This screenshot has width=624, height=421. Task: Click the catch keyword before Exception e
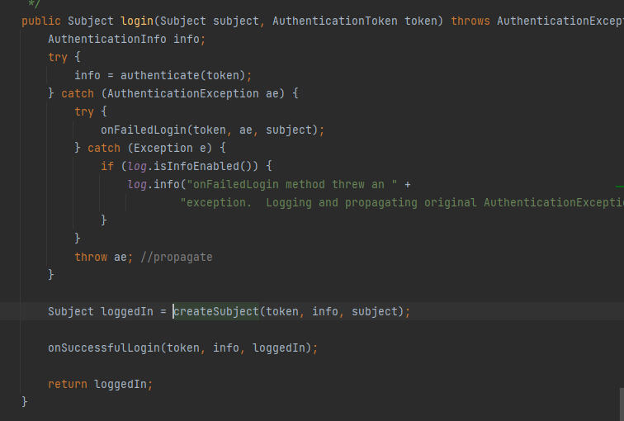coord(104,148)
